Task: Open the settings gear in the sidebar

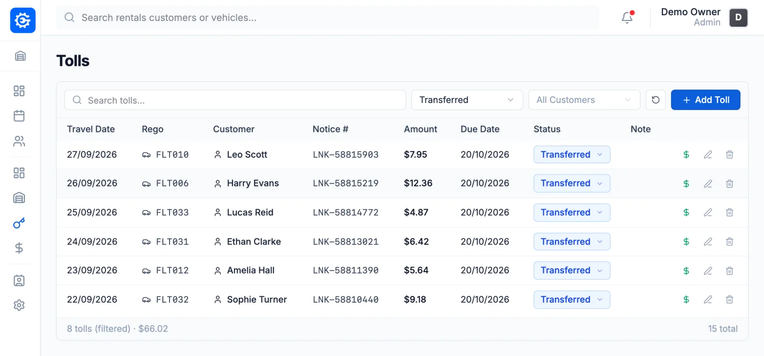Action: tap(19, 305)
